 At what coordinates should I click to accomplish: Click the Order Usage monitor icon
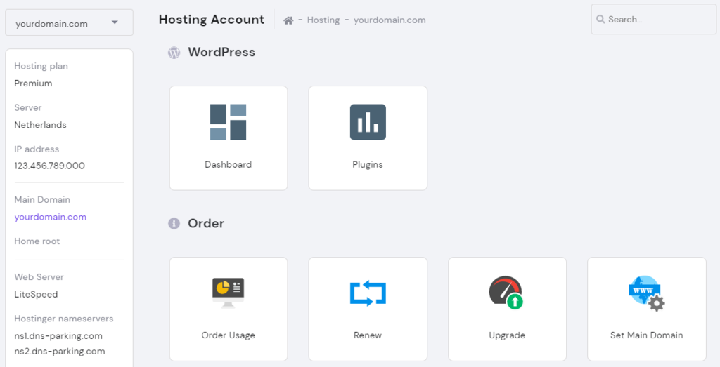(x=228, y=292)
